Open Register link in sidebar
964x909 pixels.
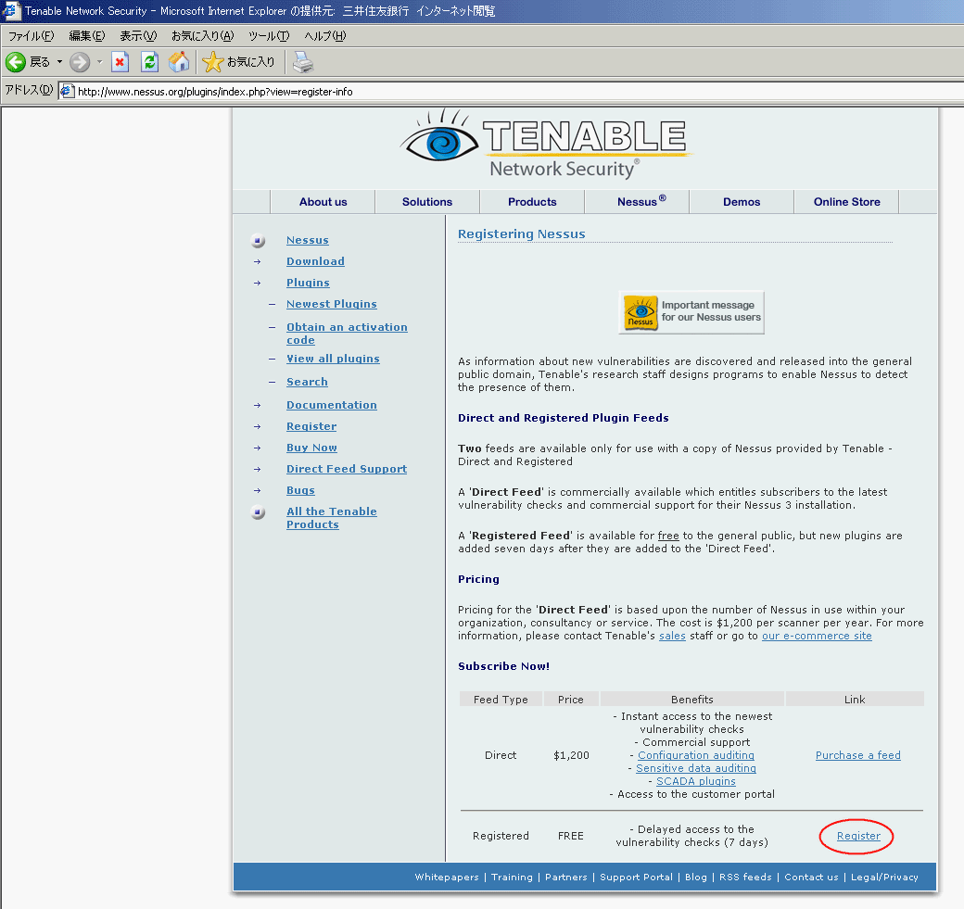pyautogui.click(x=311, y=426)
